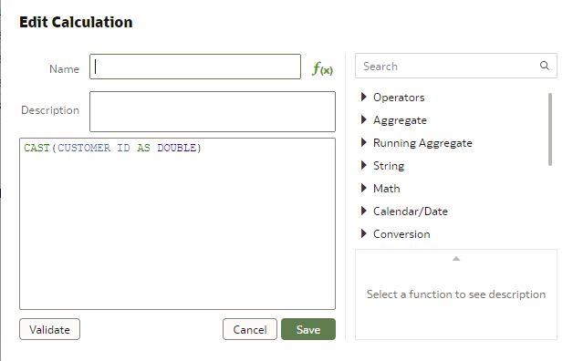Click the magnifier search icon
Screen dimensions: 573x361
click(x=544, y=66)
